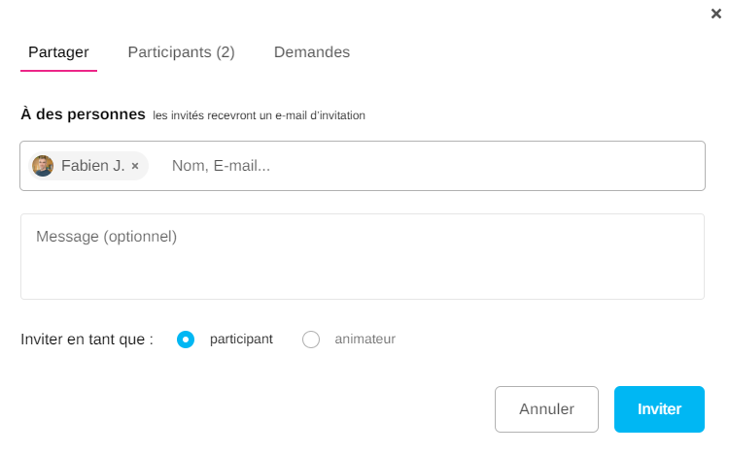Image resolution: width=729 pixels, height=453 pixels.
Task: Close the share dialog with the X icon
Action: click(716, 14)
